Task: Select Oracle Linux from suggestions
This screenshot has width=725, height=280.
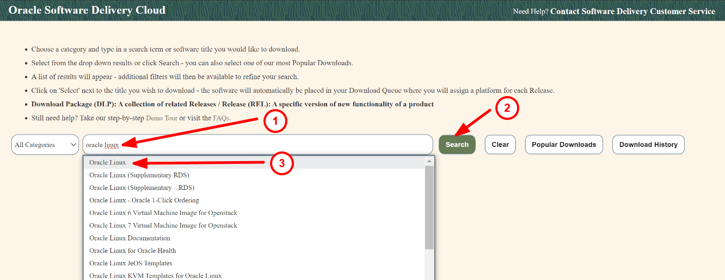Action: [108, 163]
